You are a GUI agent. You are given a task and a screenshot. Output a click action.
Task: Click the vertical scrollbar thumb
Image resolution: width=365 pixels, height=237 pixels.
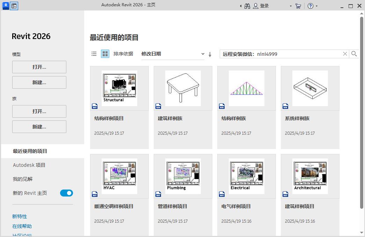click(x=362, y=113)
